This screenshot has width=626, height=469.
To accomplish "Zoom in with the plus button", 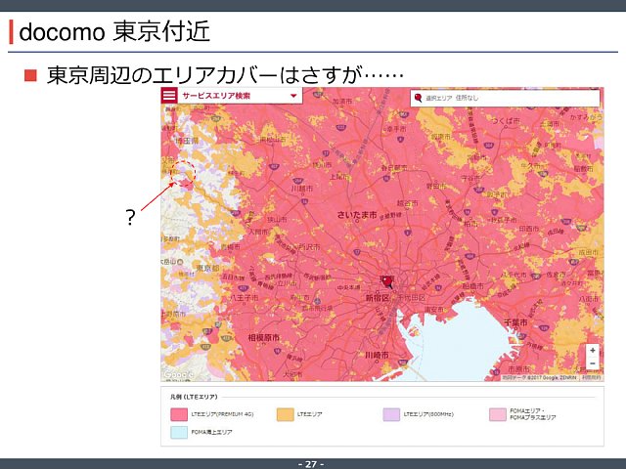I will tap(593, 350).
